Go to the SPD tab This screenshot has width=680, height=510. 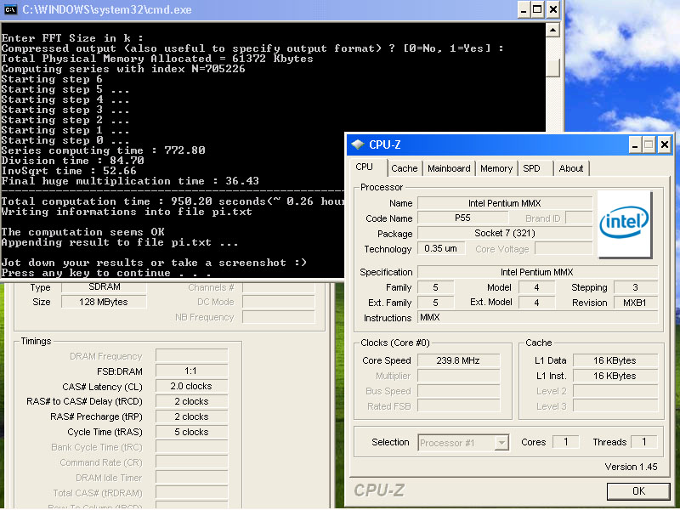(532, 168)
